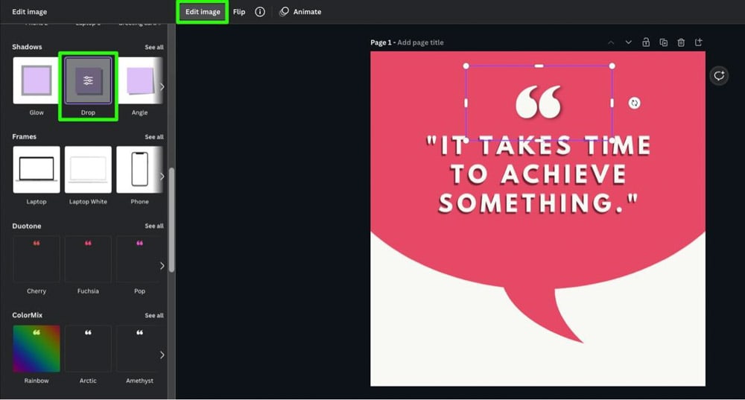Screen dimensions: 745x400
Task: Lock the page with the padlock icon
Action: click(x=646, y=42)
